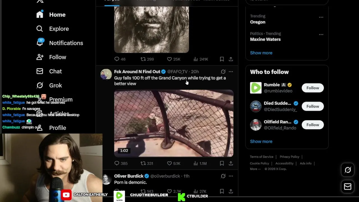Viewport: 359px width, 202px height.
Task: Follow the Died Suddenly account
Action: [313, 106]
